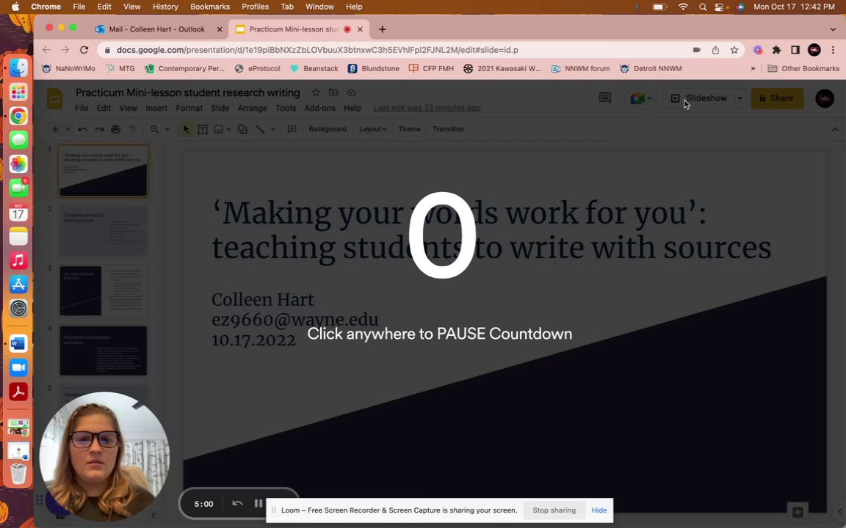The height and width of the screenshot is (528, 846).
Task: Open a new Chrome tab
Action: click(x=382, y=29)
